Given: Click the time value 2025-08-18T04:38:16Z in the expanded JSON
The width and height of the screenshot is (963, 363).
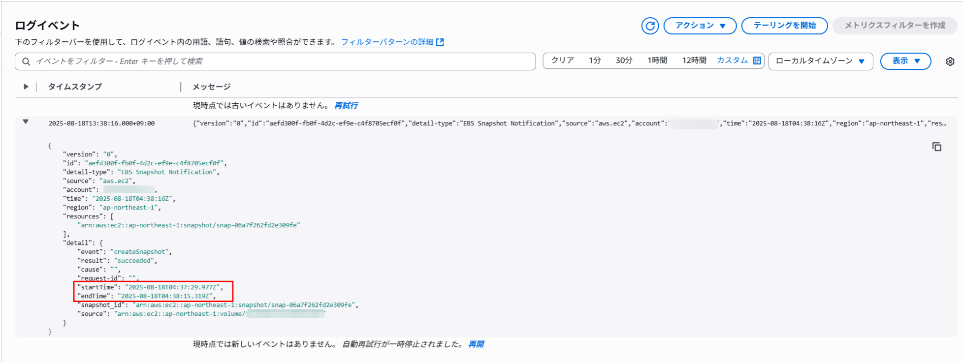Looking at the screenshot, I should (x=132, y=199).
